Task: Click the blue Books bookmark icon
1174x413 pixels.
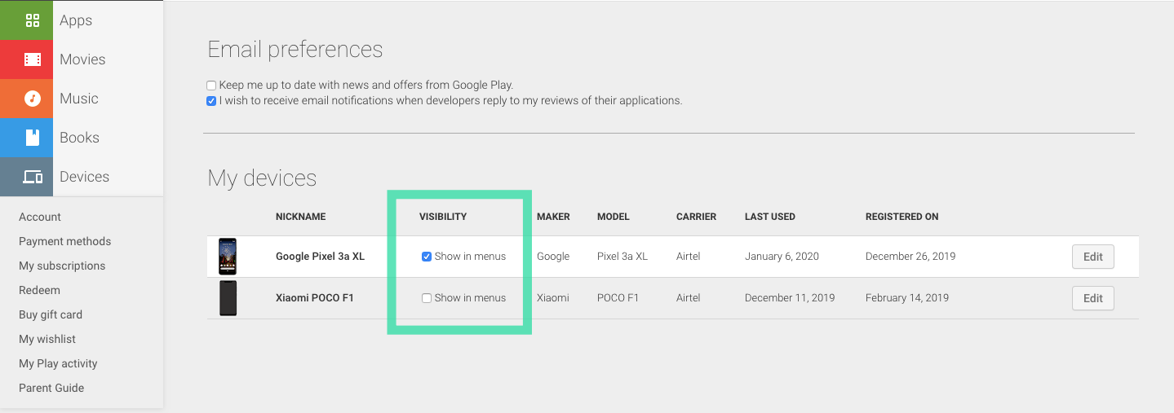Action: 32,138
